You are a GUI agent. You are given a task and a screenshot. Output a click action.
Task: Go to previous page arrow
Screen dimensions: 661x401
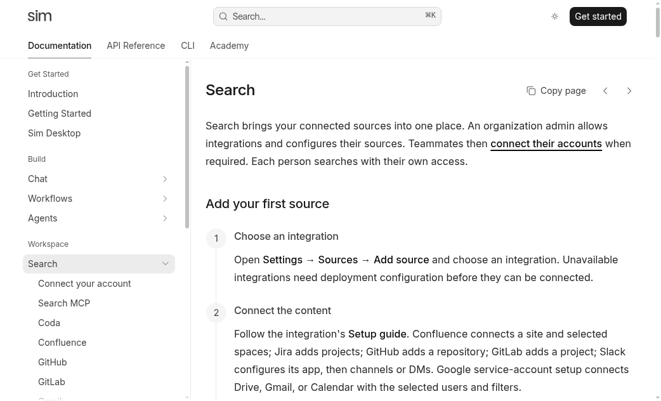(605, 91)
